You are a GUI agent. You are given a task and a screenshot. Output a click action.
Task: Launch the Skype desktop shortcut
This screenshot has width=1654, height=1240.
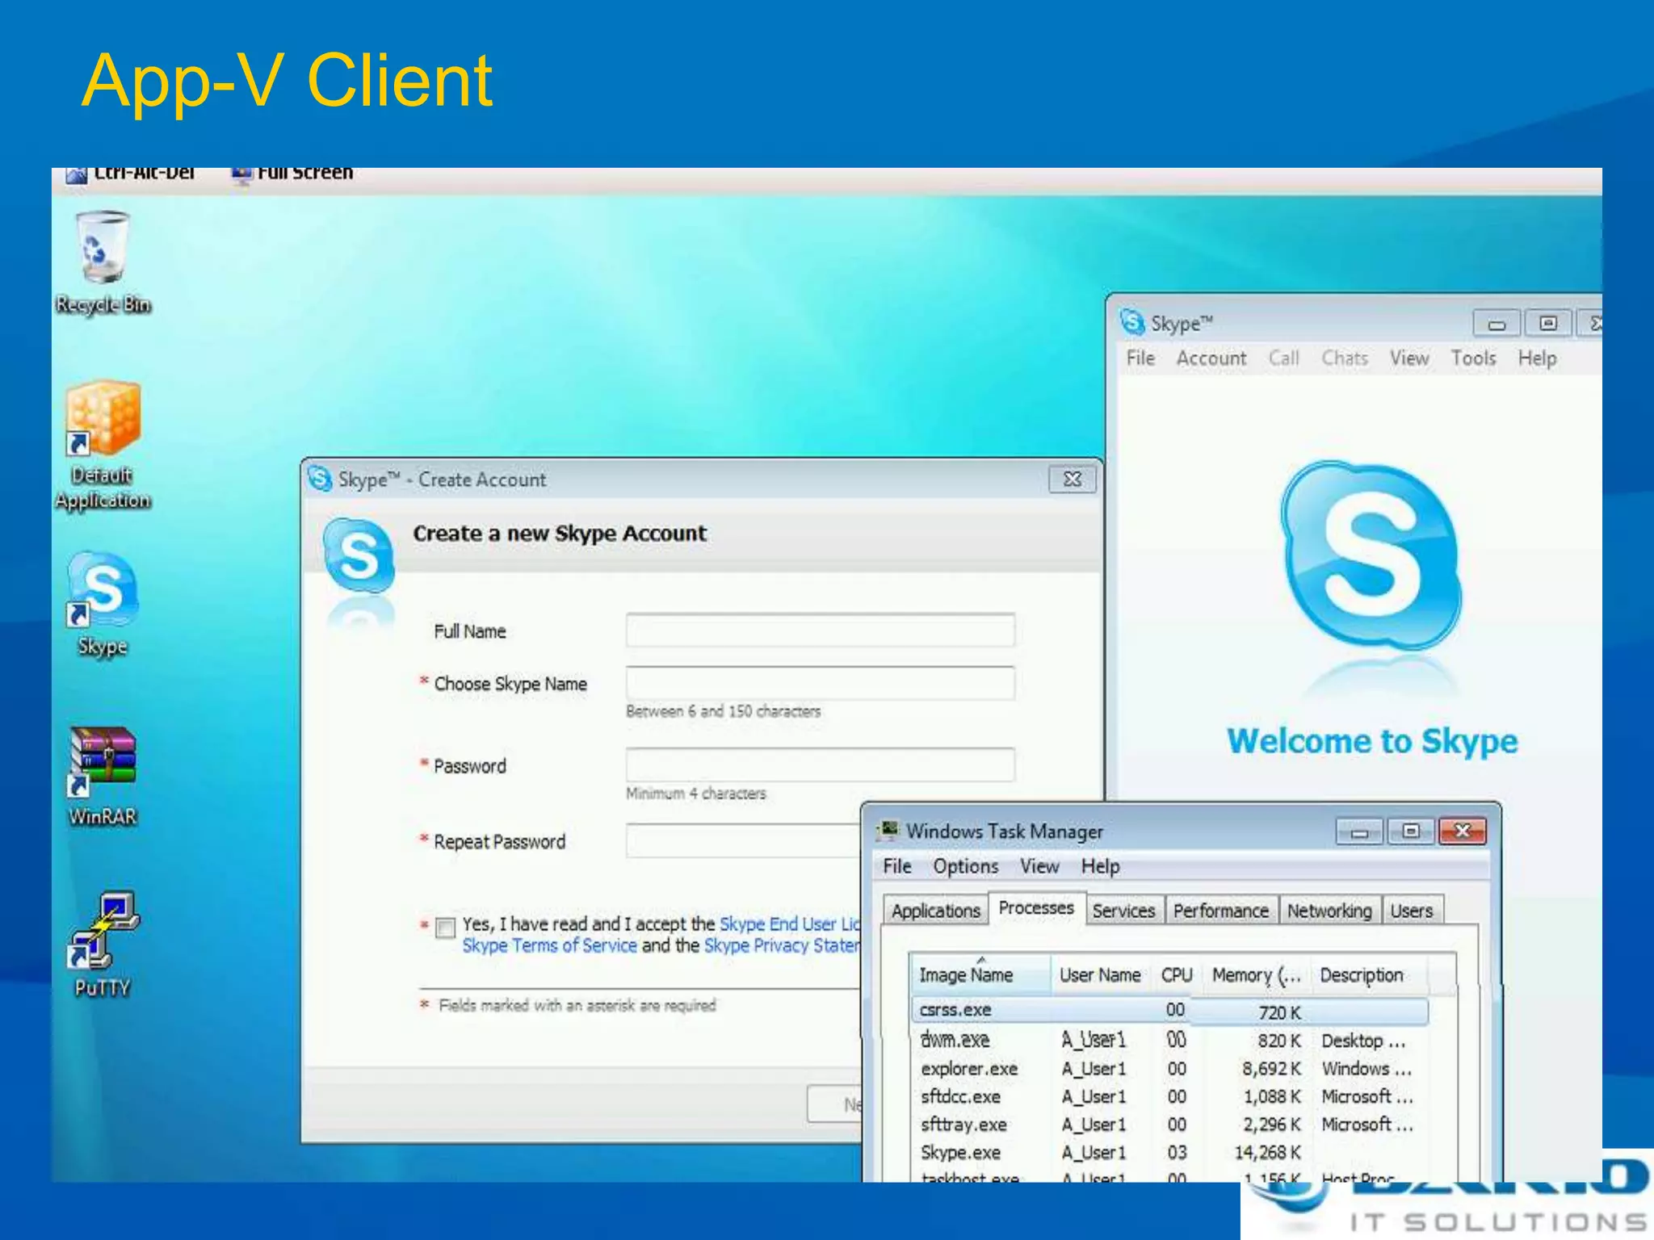click(x=103, y=604)
